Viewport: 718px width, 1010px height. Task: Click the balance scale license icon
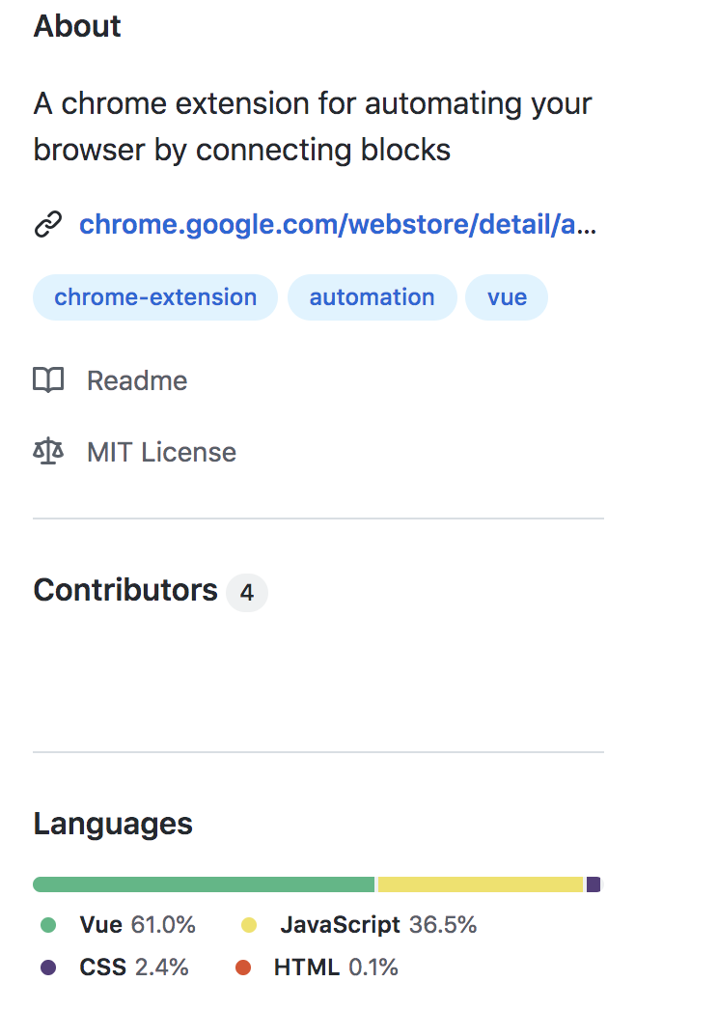click(x=48, y=452)
